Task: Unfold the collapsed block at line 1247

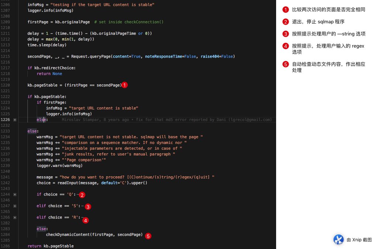Action: 15,206
